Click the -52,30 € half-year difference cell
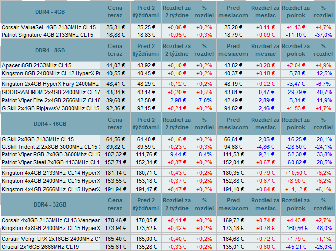336x251 pixels. [x=296, y=154]
